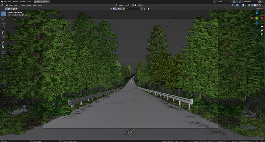
Task: Click the 'Camera Perspective' viewport label
Action: coord(15,13)
